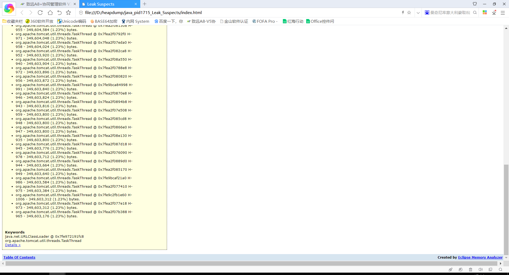Click the TaskThread row at 0x7fea2f0792f0

[x=73, y=36]
